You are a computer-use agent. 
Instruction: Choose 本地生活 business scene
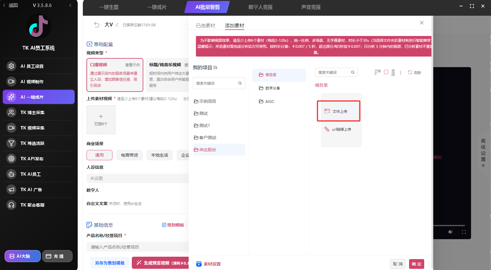(x=160, y=155)
